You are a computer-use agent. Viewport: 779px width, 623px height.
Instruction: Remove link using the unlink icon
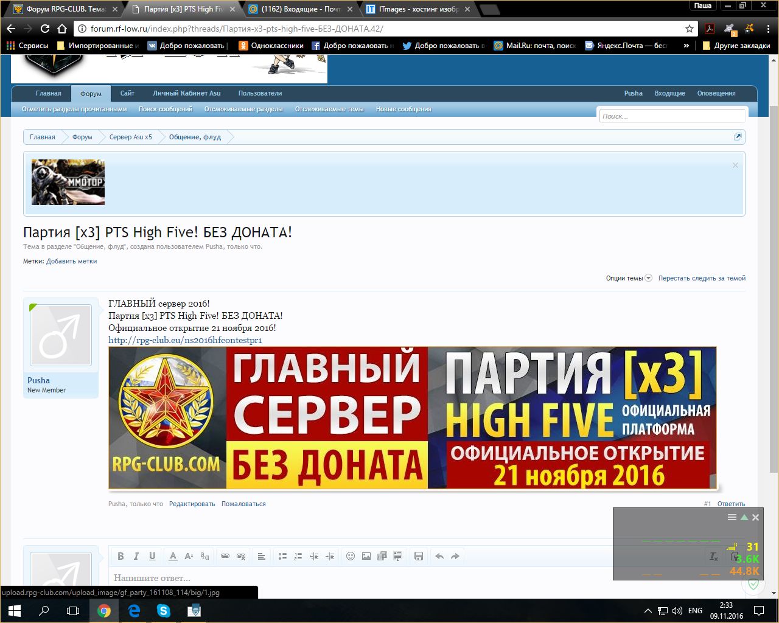click(x=241, y=556)
